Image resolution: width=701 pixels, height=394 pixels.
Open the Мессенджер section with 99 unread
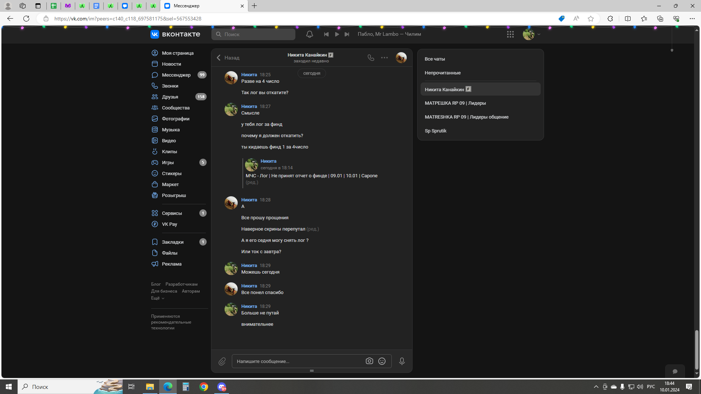coord(176,75)
